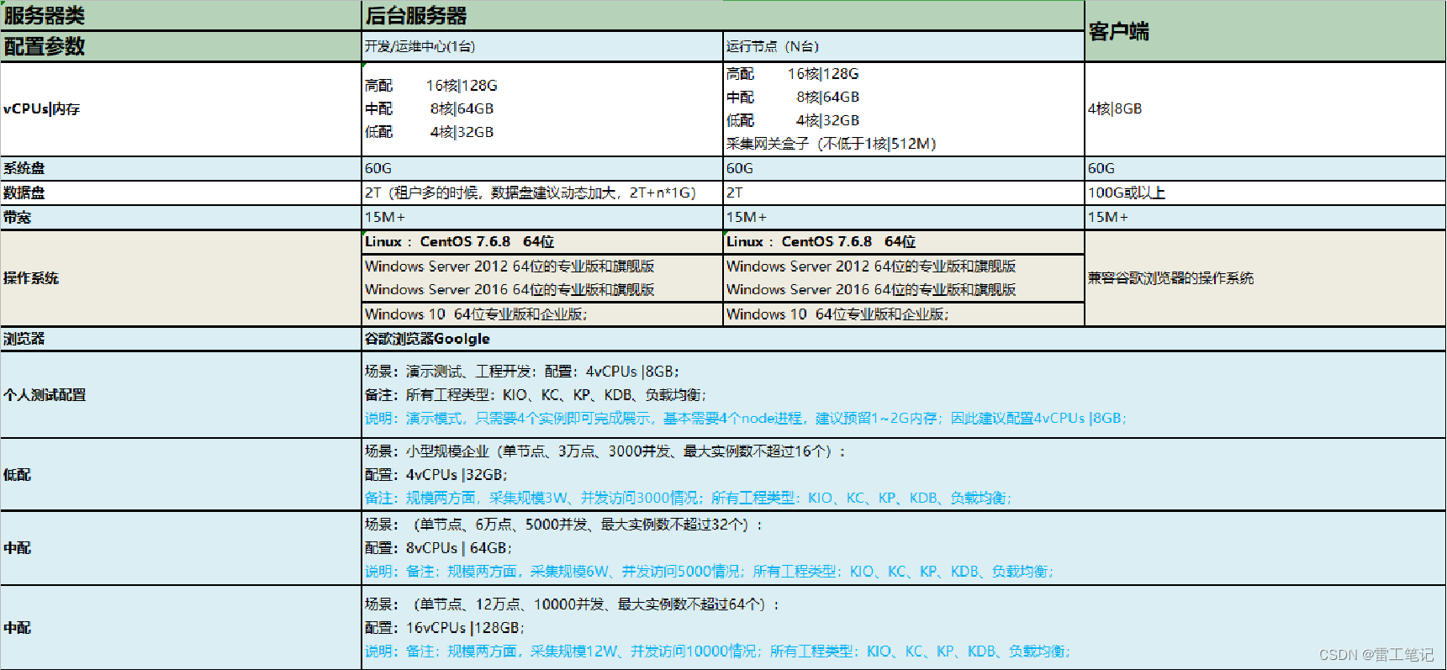Image resolution: width=1447 pixels, height=670 pixels.
Task: Select the client 4核|8GB cell
Action: click(1265, 108)
